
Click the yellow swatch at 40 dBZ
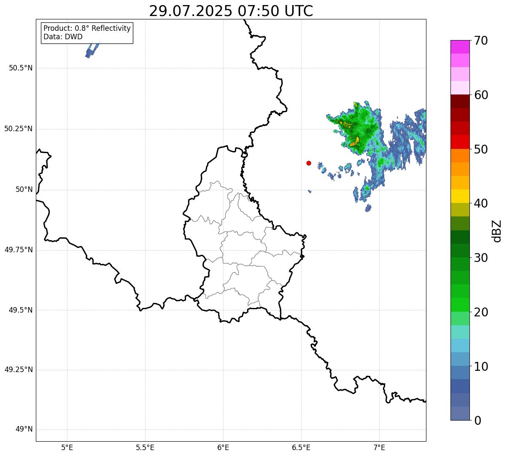(460, 196)
